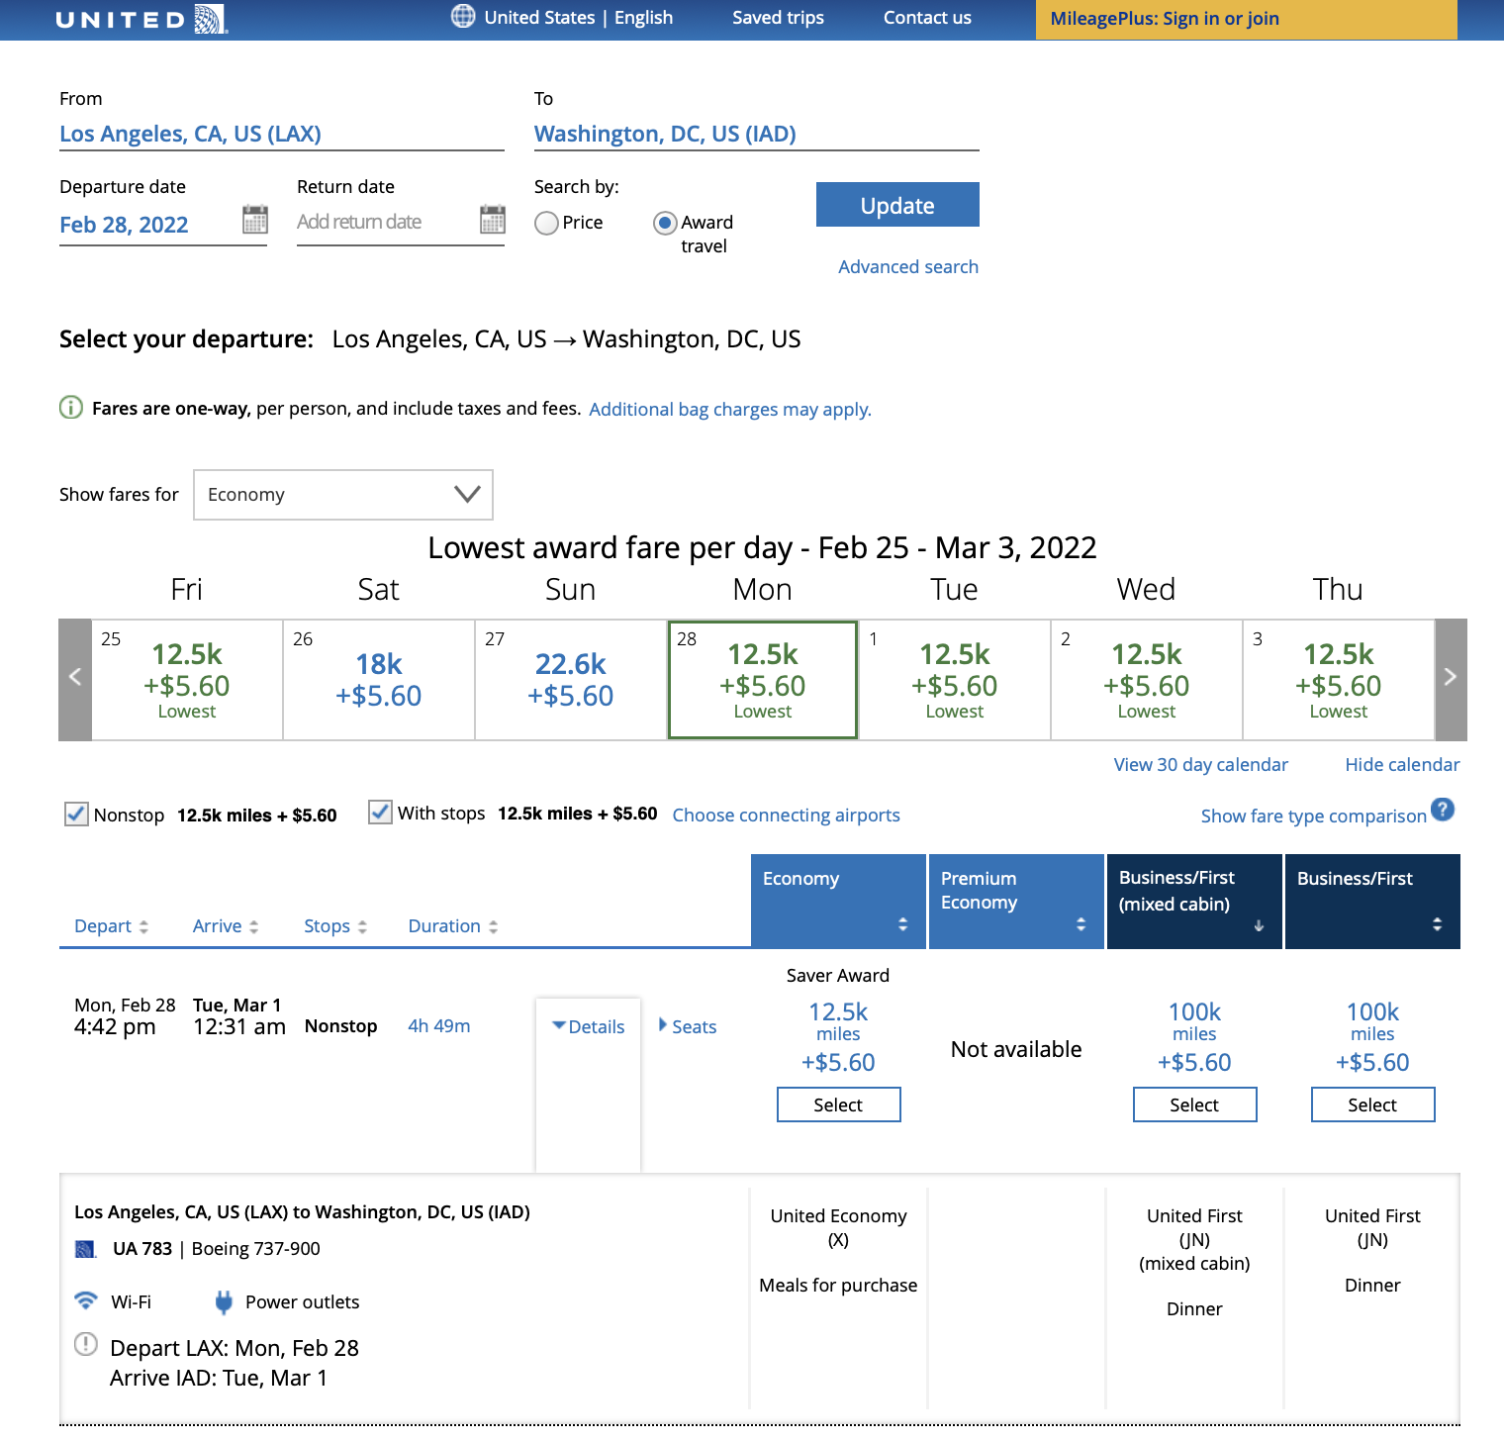Screen dimensions: 1504x1441
Task: Uncheck the Nonstop checkbox
Action: pos(76,815)
